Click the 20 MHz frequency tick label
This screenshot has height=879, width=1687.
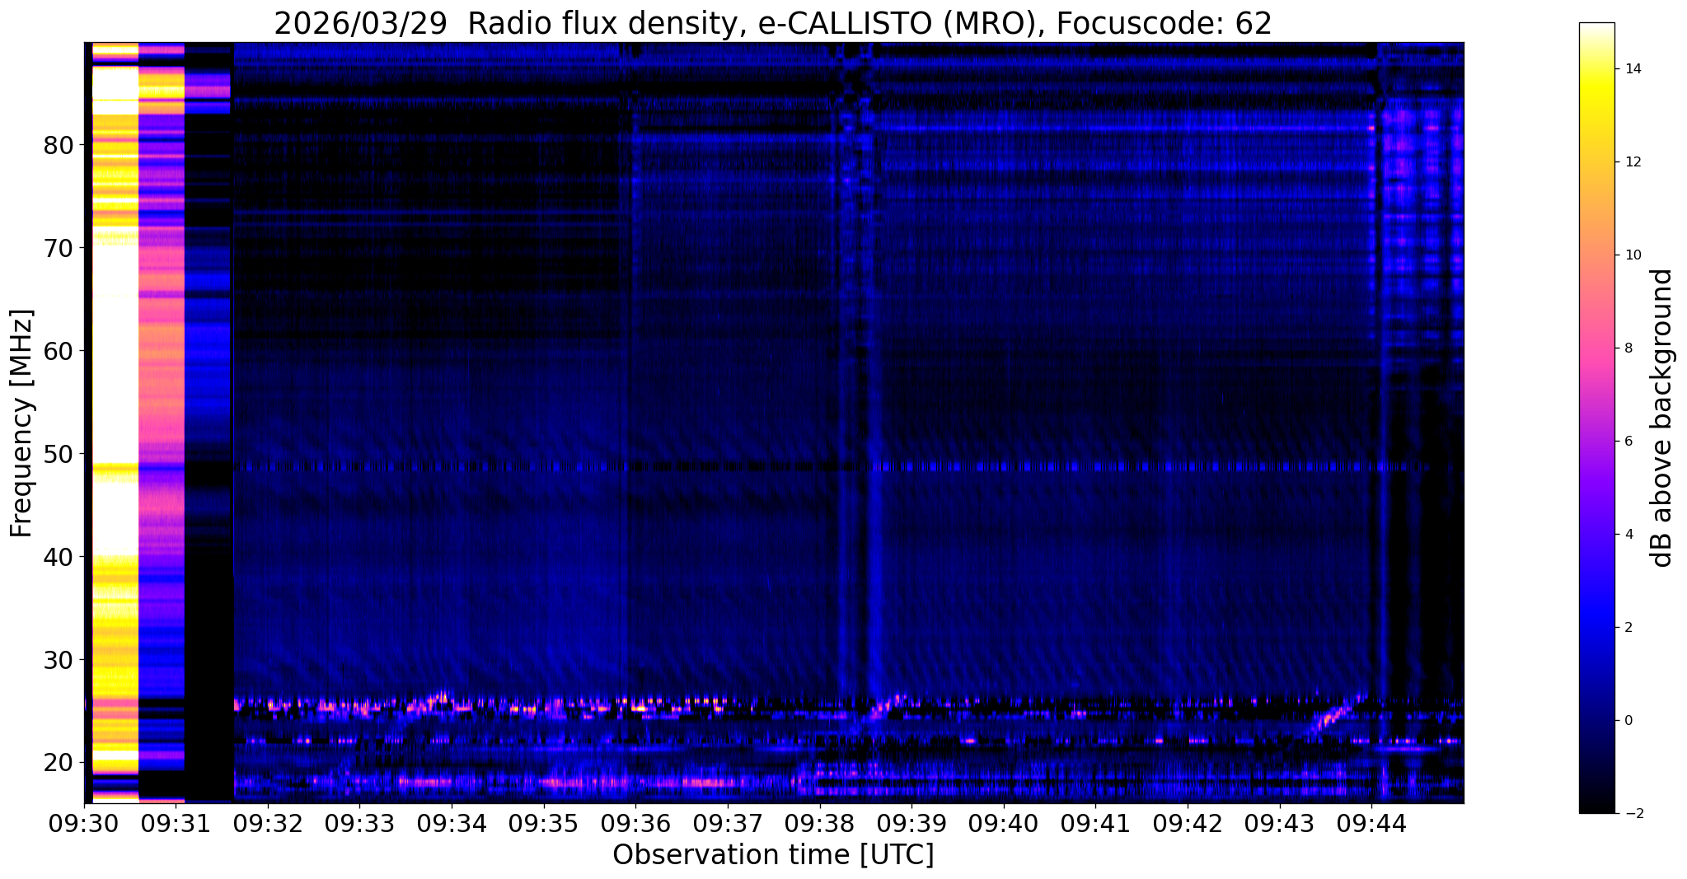[58, 763]
